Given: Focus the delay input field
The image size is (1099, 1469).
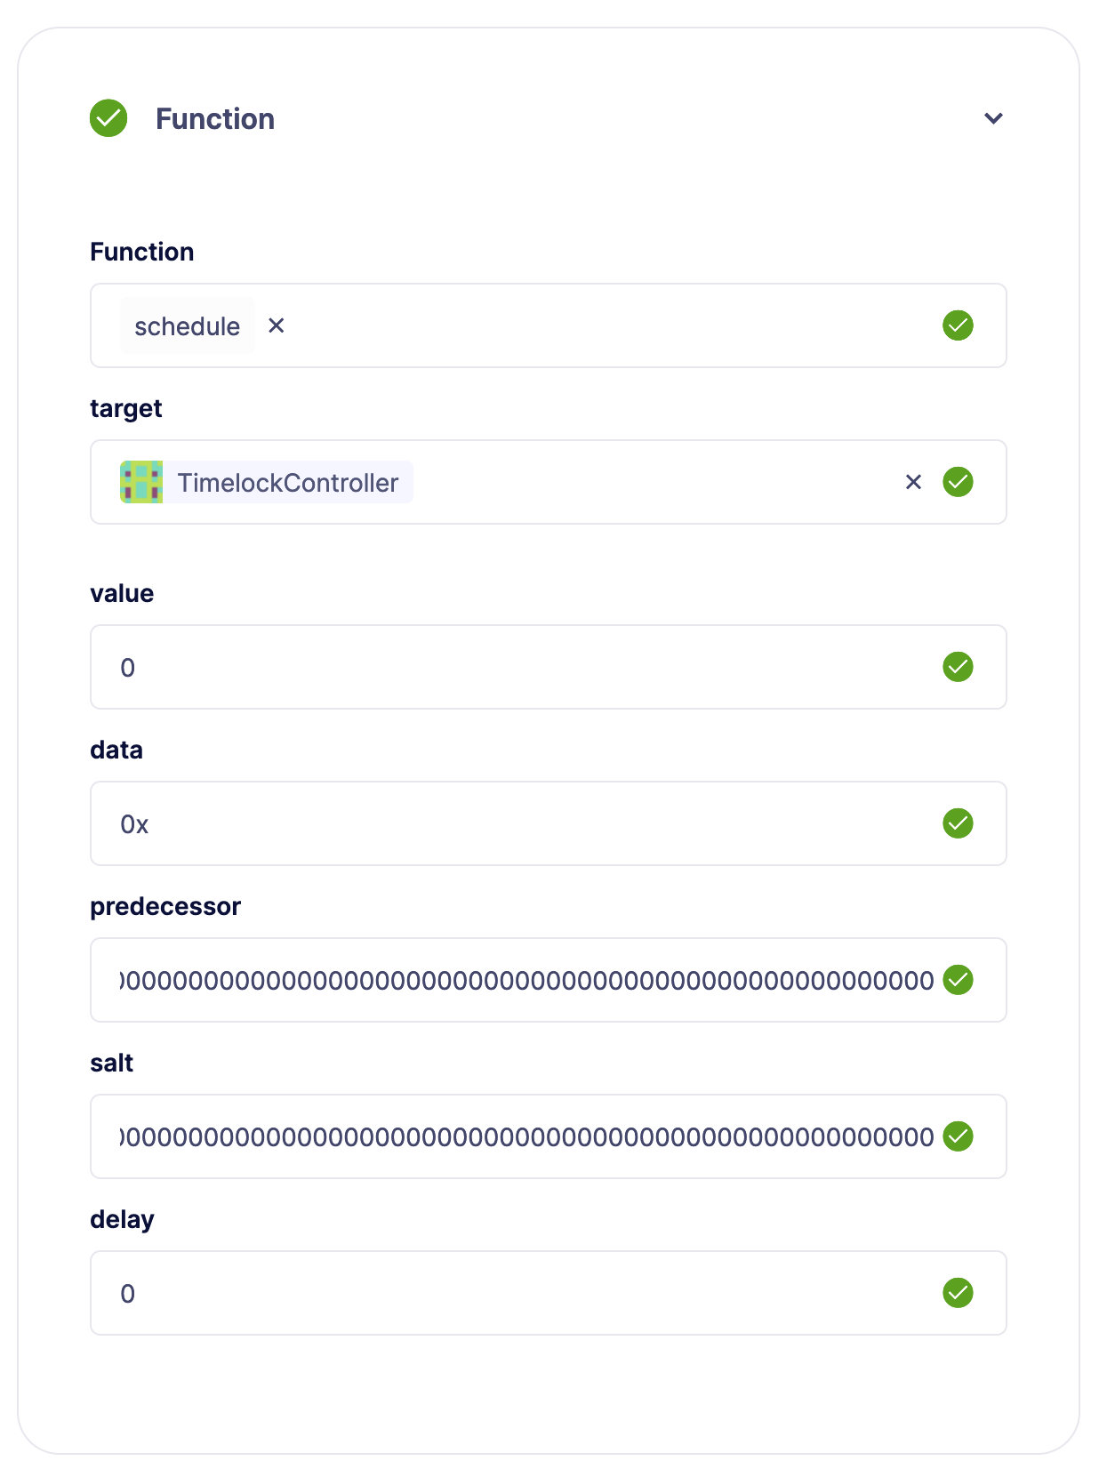Looking at the screenshot, I should click(525, 1293).
